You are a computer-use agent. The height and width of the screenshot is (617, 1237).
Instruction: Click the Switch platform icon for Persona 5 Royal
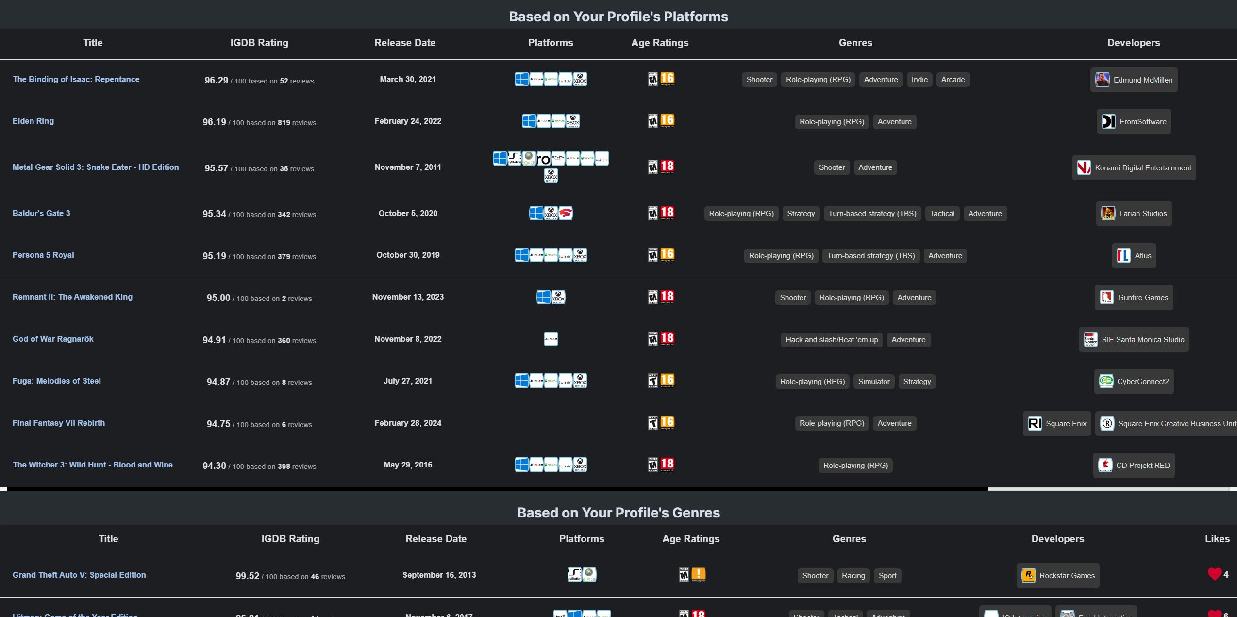(x=565, y=255)
